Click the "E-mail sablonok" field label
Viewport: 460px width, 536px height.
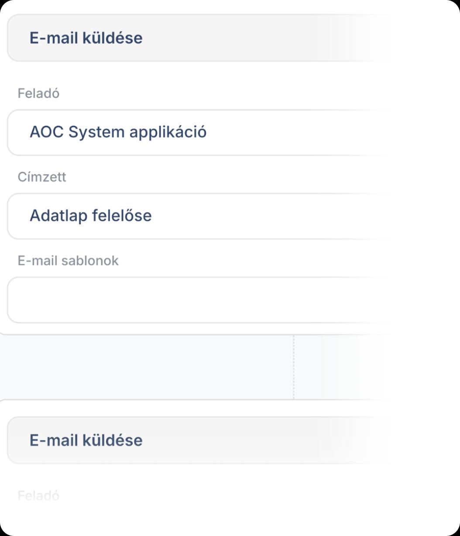pos(68,261)
